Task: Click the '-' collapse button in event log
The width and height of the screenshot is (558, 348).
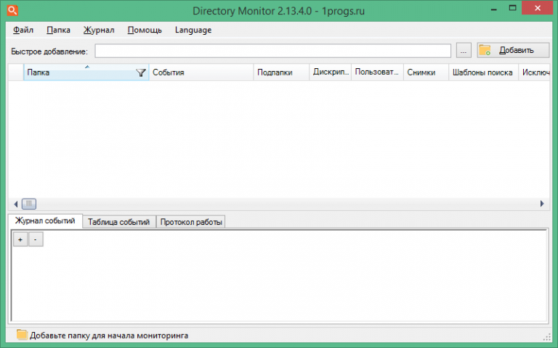Action: [35, 239]
